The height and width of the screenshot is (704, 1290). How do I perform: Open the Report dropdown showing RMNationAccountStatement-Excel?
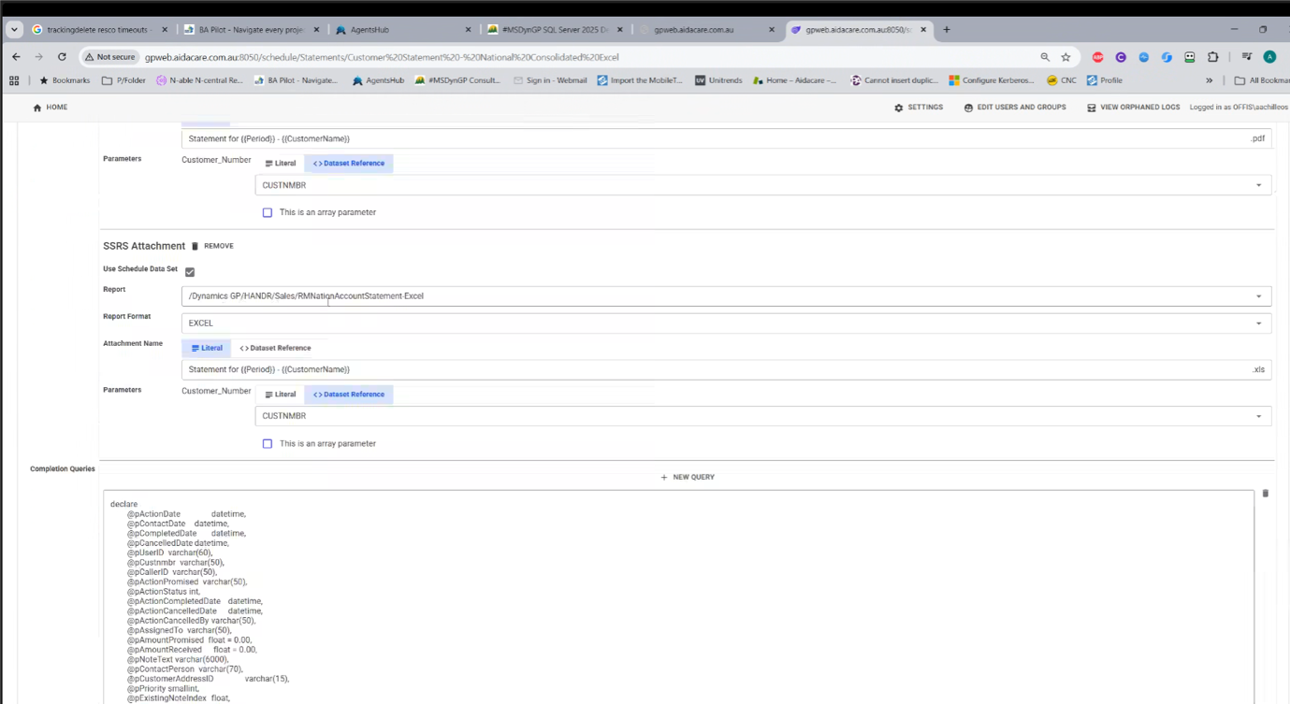click(x=726, y=296)
